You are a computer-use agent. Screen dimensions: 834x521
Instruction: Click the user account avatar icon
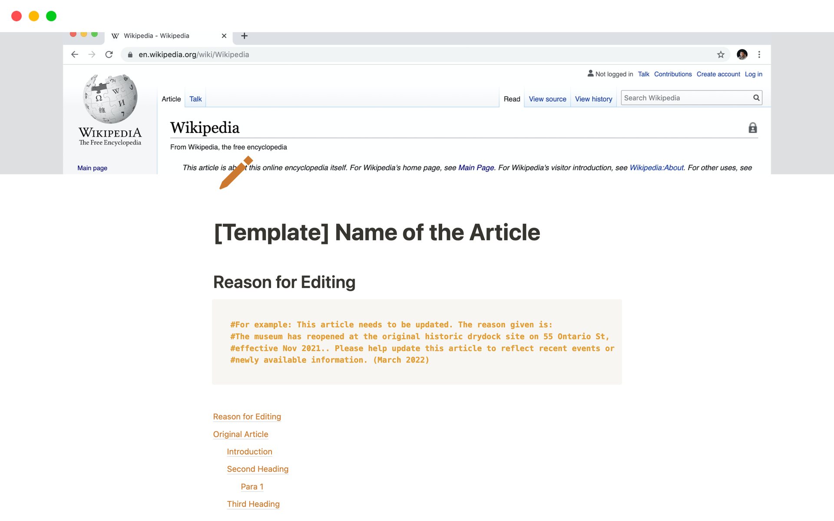[x=743, y=55]
